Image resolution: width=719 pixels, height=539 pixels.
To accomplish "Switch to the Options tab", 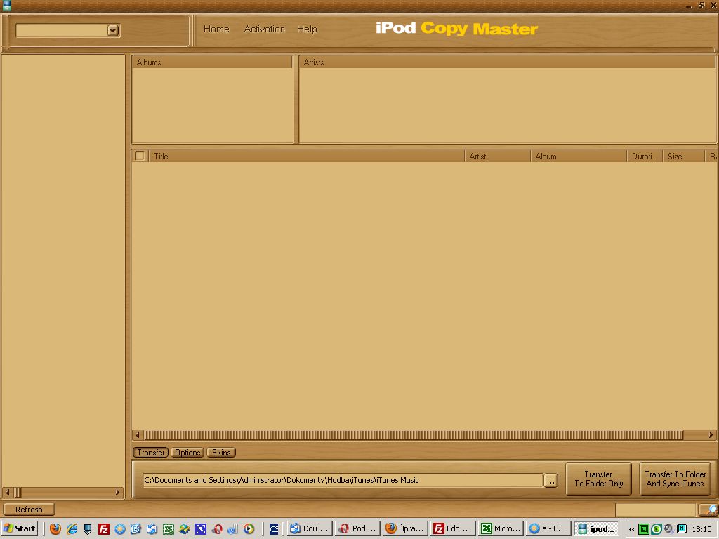I will (x=187, y=453).
